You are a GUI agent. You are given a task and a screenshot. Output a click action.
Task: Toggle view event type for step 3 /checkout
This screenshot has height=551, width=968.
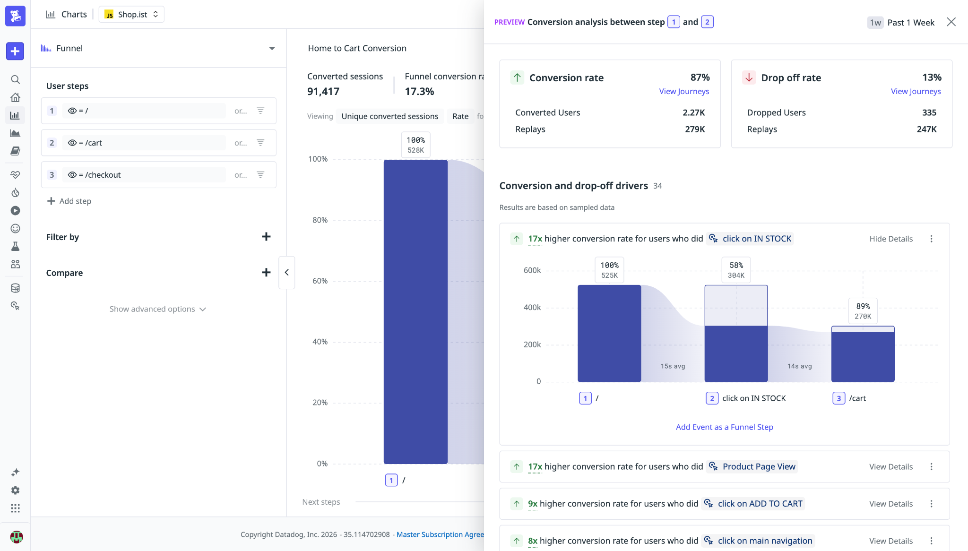click(x=72, y=175)
